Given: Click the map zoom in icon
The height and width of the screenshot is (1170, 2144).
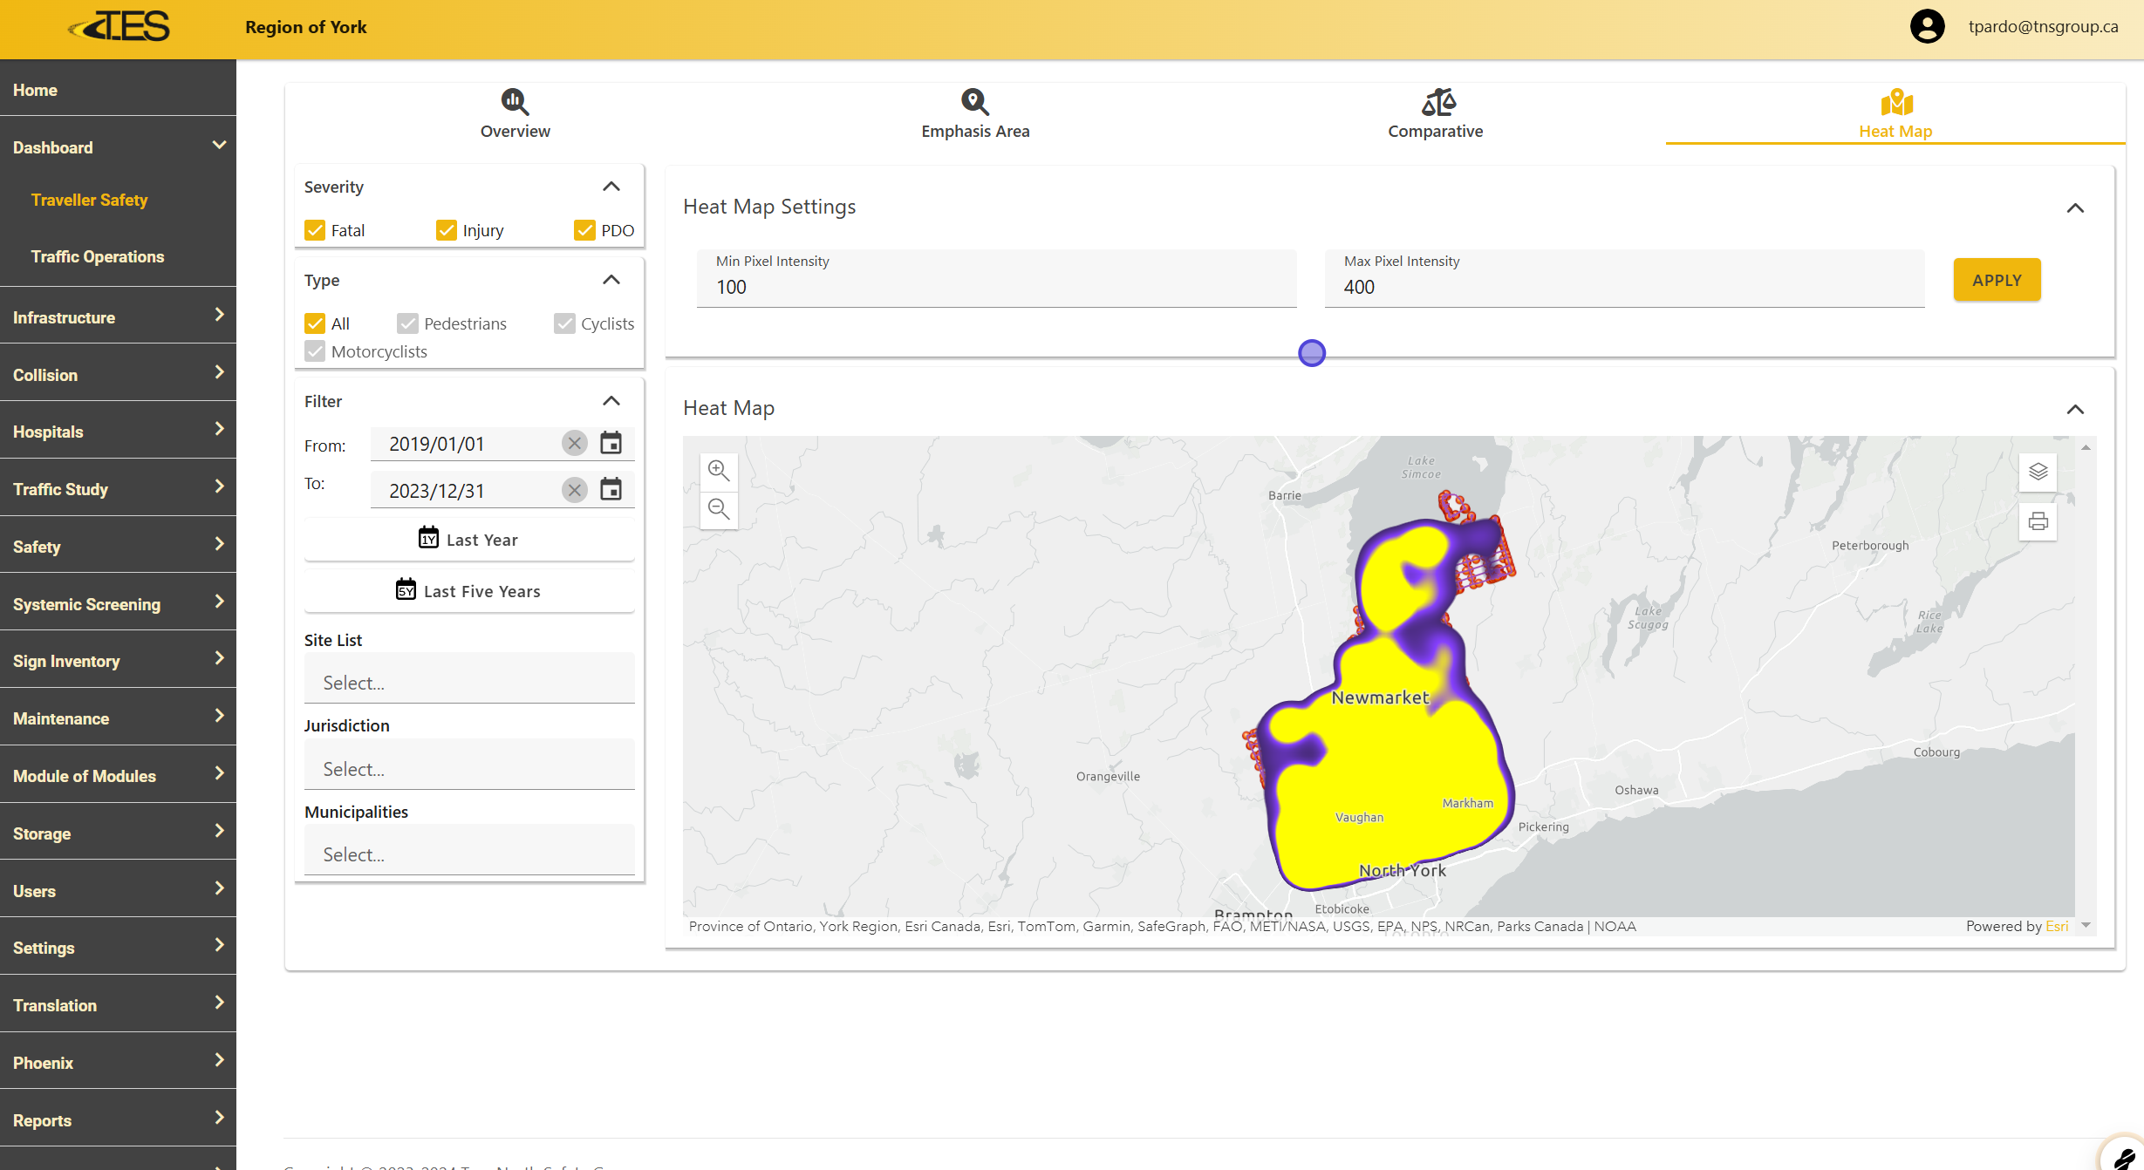Looking at the screenshot, I should pyautogui.click(x=719, y=471).
